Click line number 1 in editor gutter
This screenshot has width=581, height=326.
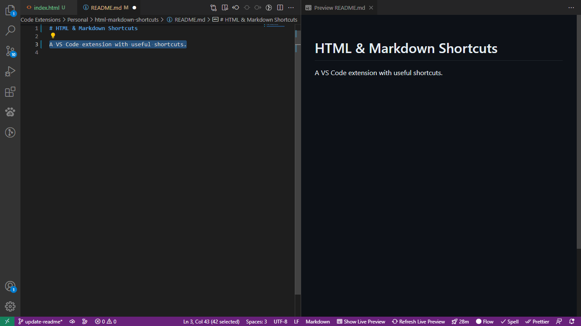coord(37,28)
